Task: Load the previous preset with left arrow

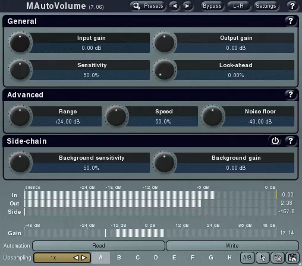Action: point(174,6)
